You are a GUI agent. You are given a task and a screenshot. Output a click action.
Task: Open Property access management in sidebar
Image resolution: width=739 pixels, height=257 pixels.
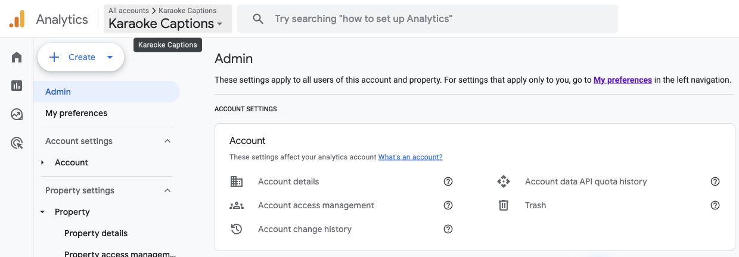pos(120,253)
